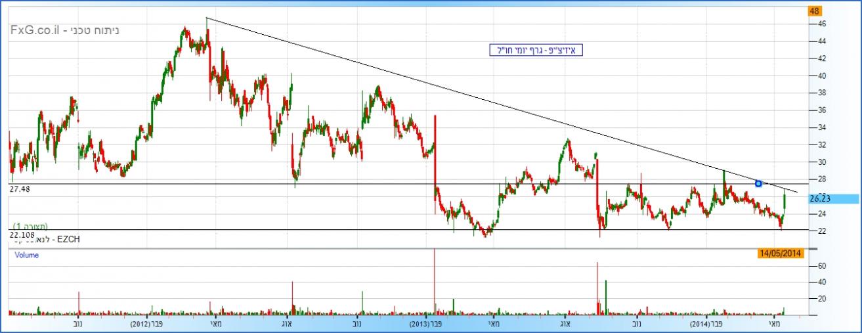Screen dimensions: 862x333
Task: Click the Volume panel label
Action: [x=26, y=255]
